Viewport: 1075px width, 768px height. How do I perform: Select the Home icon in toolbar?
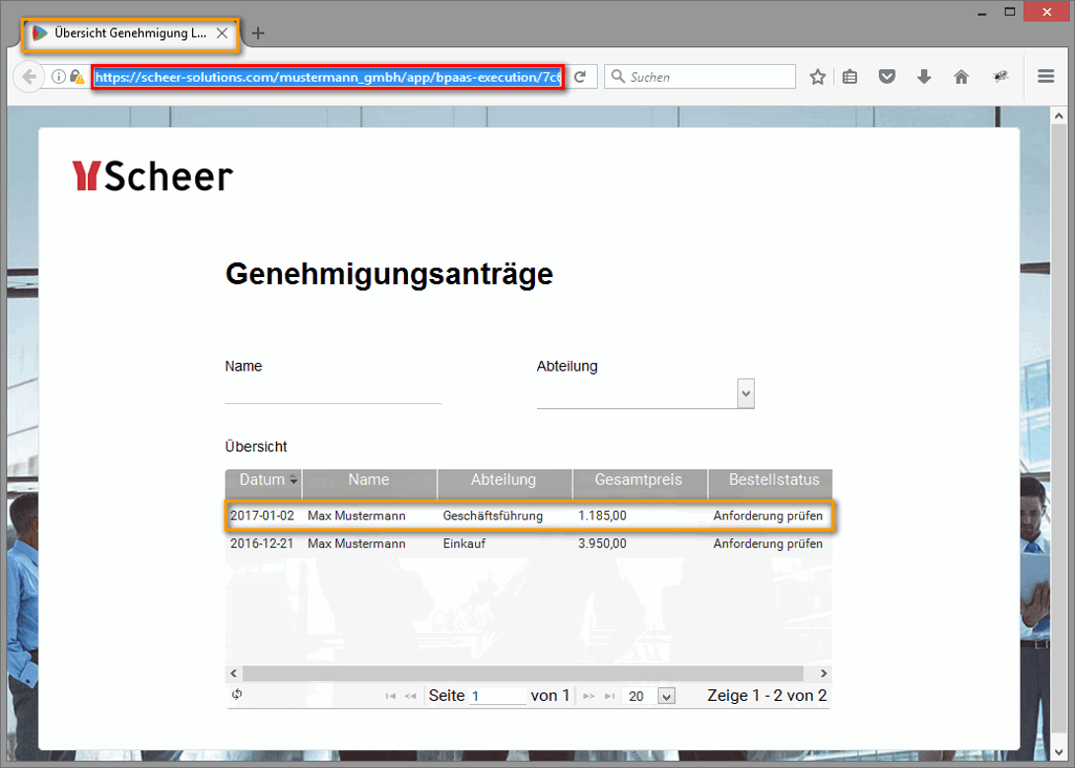click(x=961, y=76)
